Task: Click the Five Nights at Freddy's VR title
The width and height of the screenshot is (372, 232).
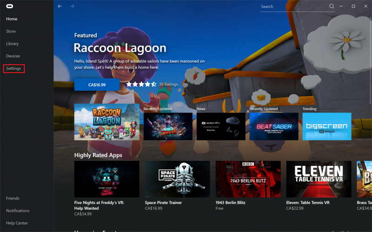Action: point(99,205)
